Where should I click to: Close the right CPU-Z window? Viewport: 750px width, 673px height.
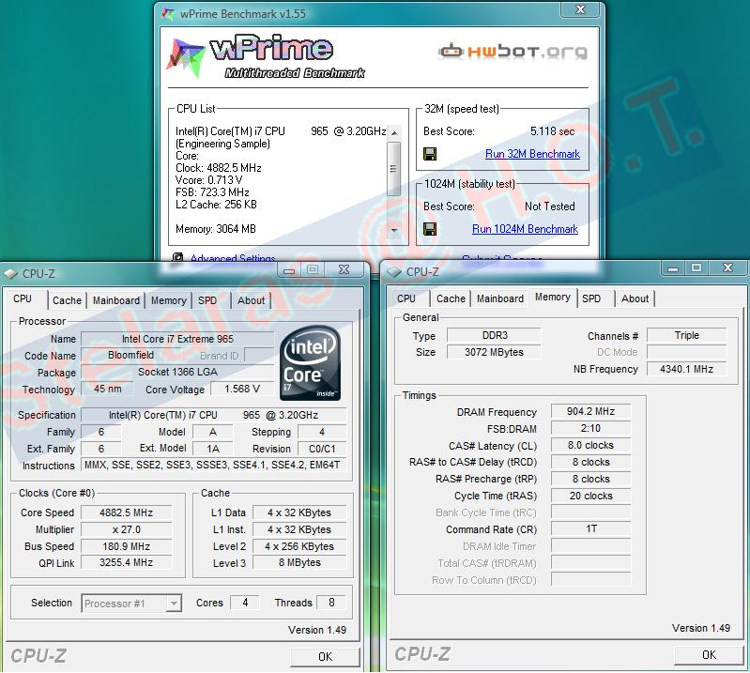727,268
